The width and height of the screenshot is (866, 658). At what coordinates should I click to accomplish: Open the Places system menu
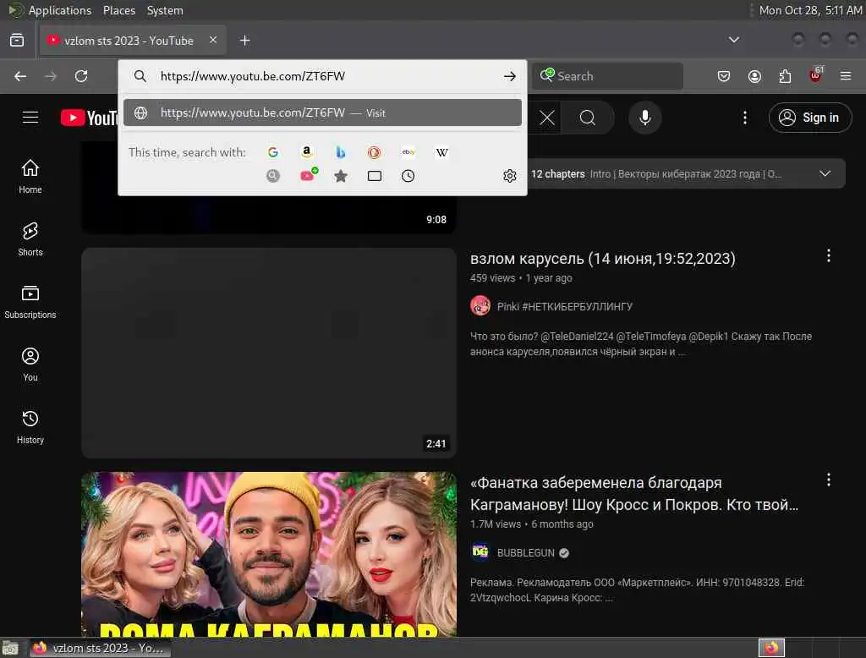pos(119,10)
